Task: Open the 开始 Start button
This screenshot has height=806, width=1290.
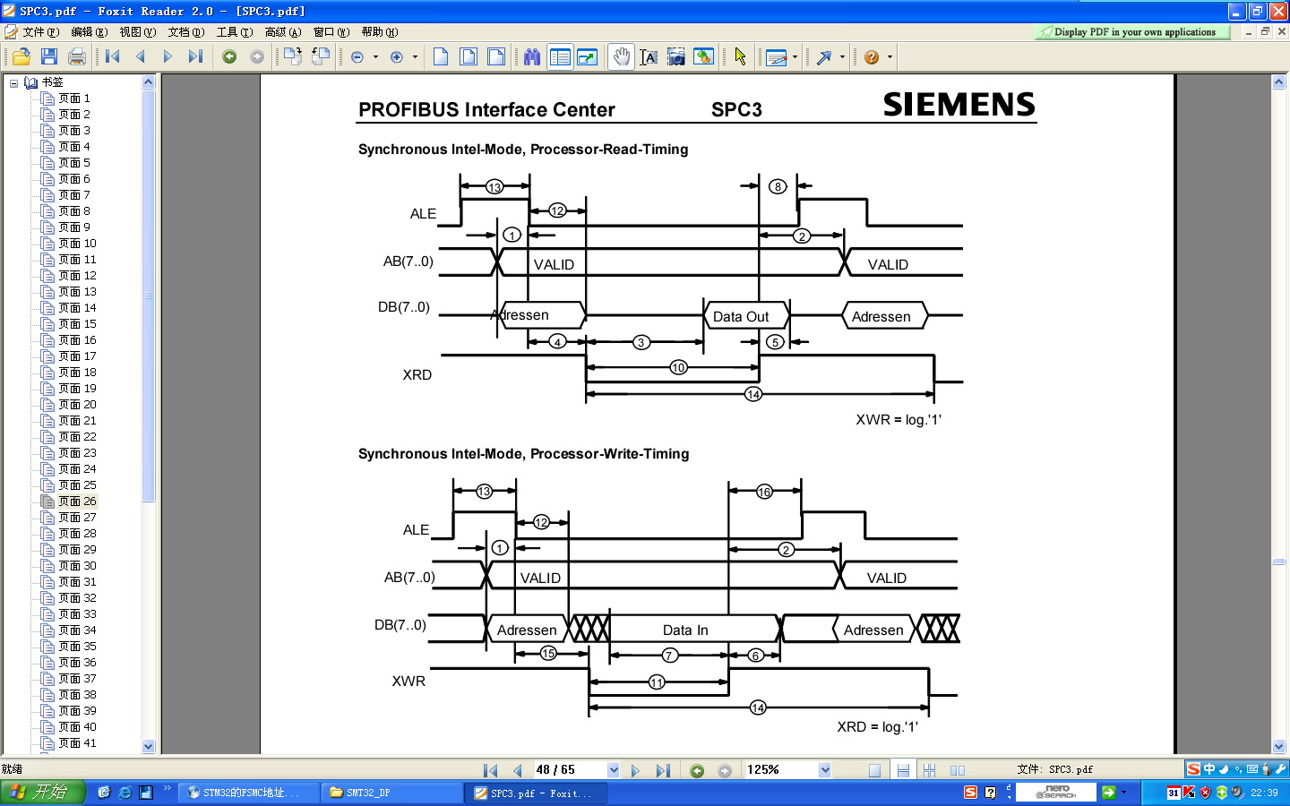Action: pos(42,793)
